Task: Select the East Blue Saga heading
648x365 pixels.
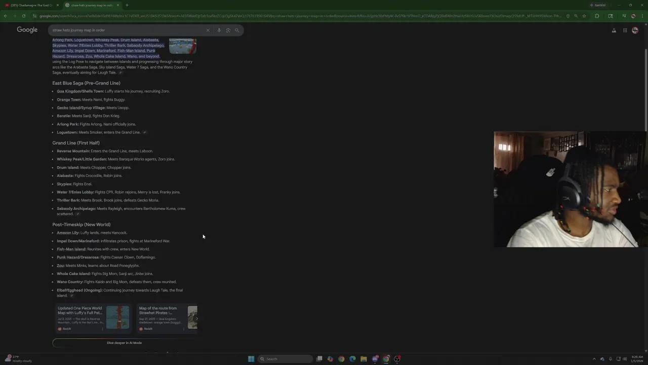Action: pyautogui.click(x=86, y=83)
